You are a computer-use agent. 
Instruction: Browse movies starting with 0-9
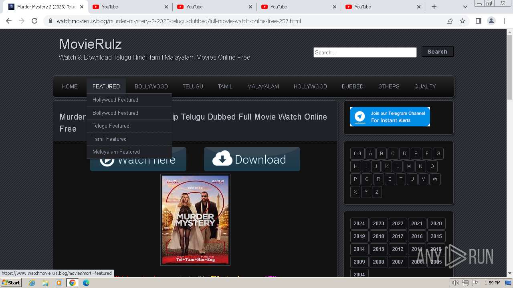coord(357,154)
